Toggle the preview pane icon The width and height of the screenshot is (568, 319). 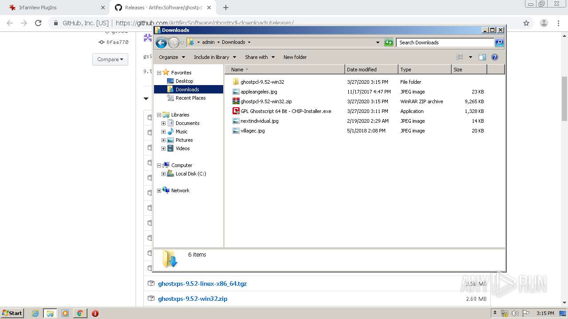482,57
